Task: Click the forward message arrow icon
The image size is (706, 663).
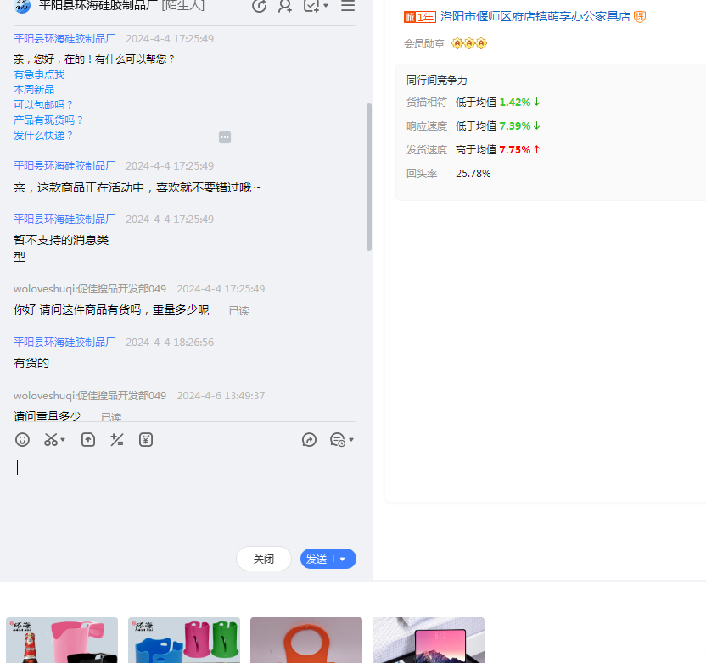Action: point(310,439)
